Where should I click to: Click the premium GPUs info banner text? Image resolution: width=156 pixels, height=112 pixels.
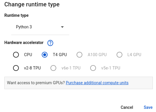[36, 83]
